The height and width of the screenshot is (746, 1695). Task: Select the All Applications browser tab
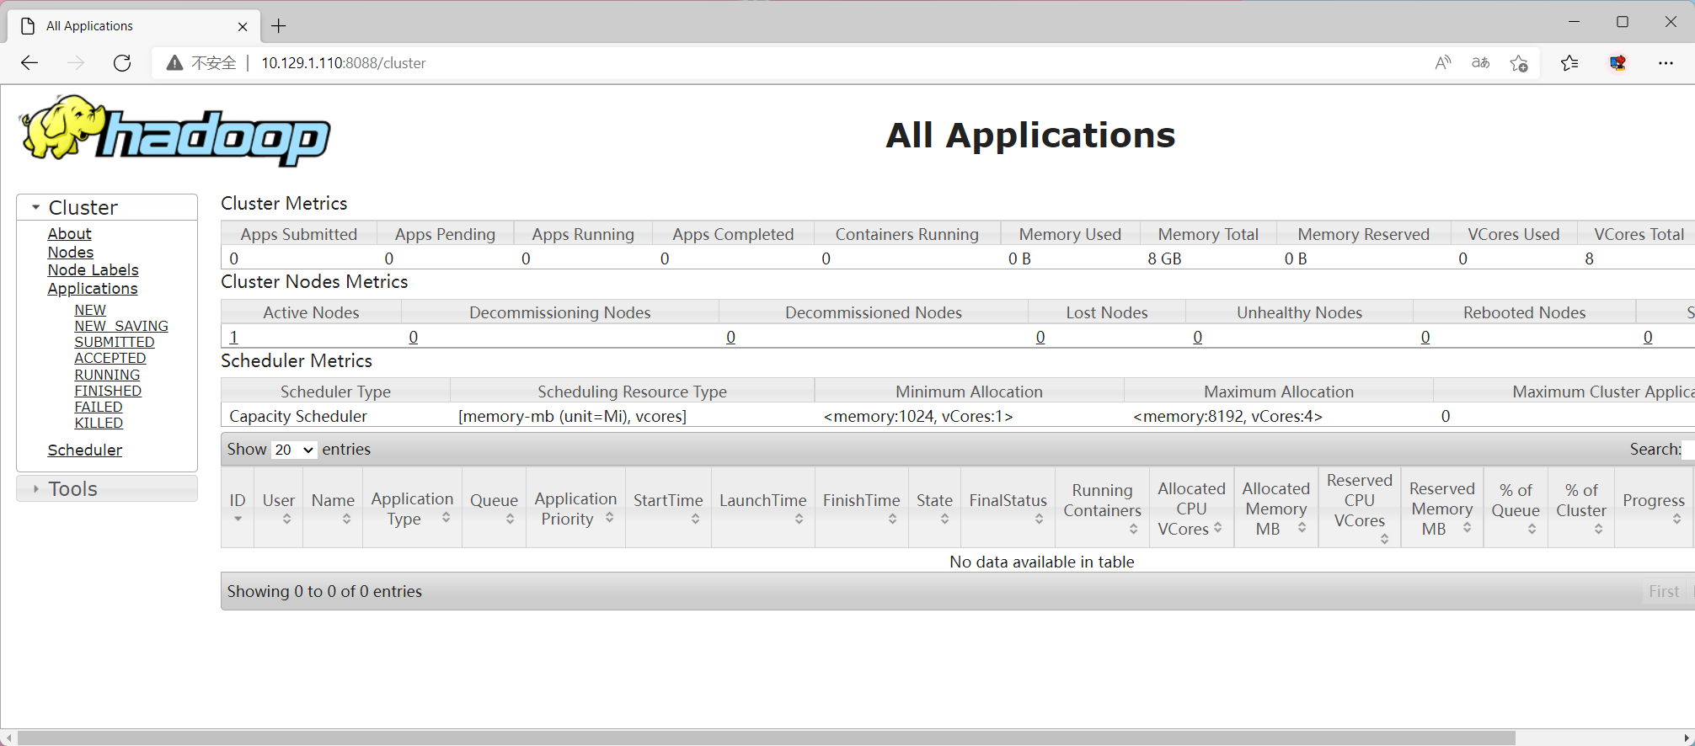135,26
